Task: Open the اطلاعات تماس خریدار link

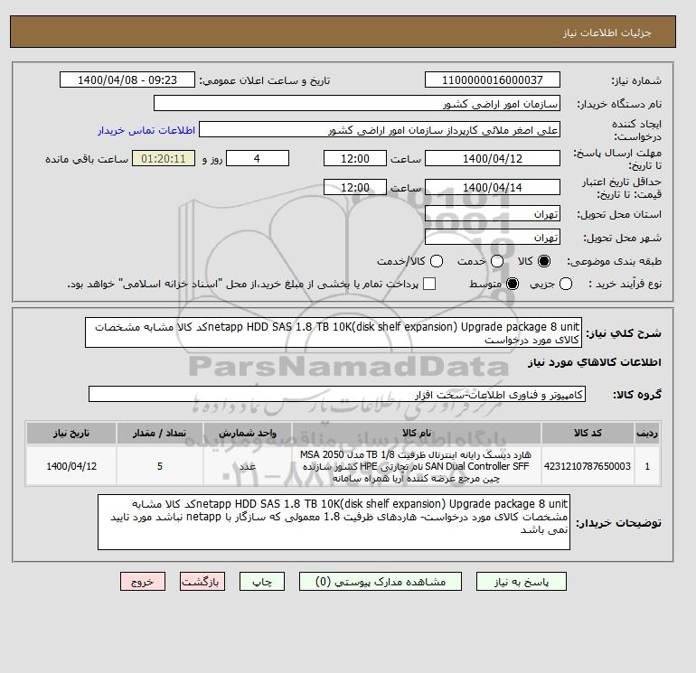Action: (x=146, y=130)
